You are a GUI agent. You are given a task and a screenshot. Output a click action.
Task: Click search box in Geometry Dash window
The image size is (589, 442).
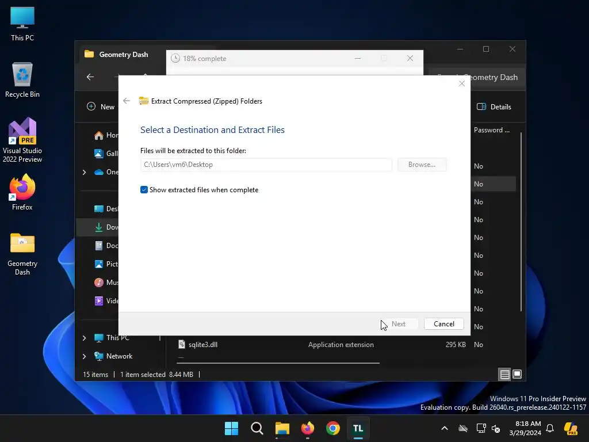(x=477, y=77)
